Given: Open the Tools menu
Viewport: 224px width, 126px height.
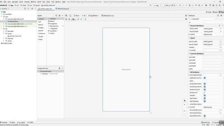Looking at the screenshot, I should [48, 2].
